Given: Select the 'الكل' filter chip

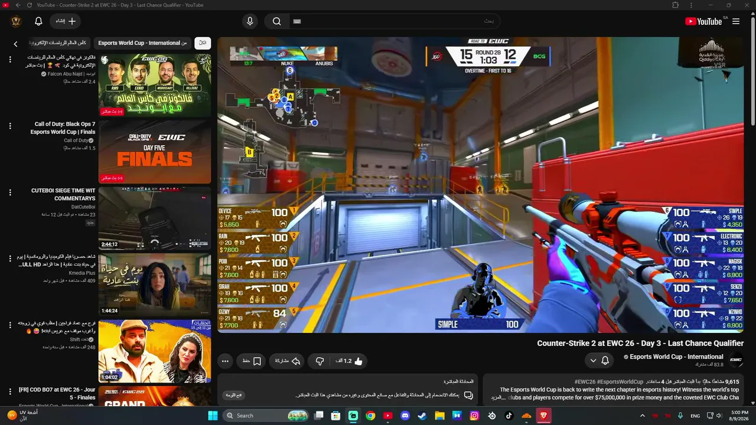Looking at the screenshot, I should [202, 43].
